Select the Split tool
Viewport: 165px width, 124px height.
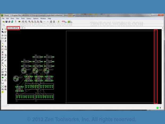click(x=3, y=60)
